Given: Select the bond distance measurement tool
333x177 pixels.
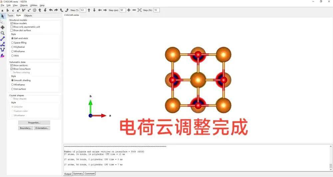Looking at the screenshot, I should point(3,39).
